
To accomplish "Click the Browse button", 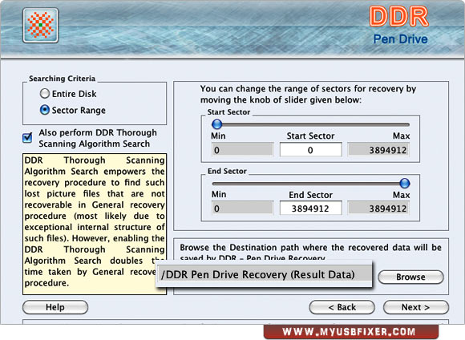I will [410, 277].
